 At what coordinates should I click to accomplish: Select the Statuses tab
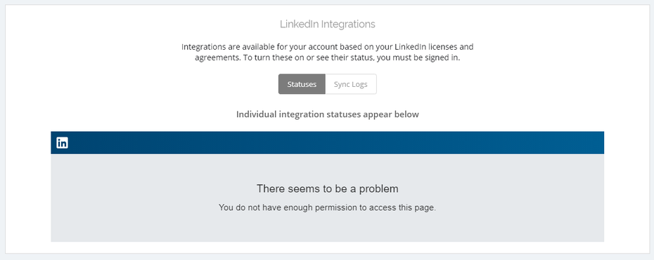(x=302, y=84)
